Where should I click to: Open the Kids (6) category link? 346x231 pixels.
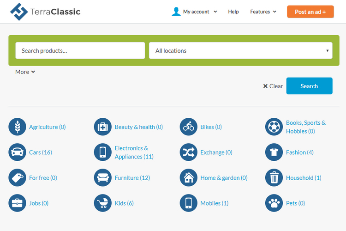(x=124, y=203)
